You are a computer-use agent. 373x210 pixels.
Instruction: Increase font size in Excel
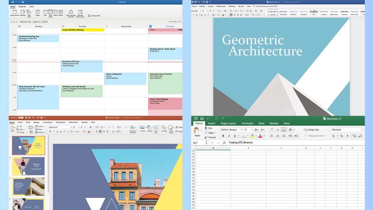[256, 130]
